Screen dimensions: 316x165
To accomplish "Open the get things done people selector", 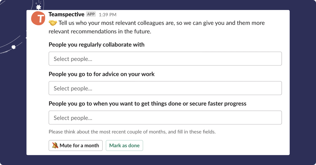I will click(x=165, y=117).
